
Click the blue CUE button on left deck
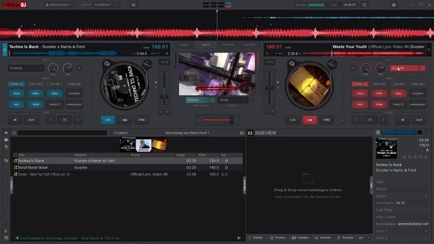point(107,120)
